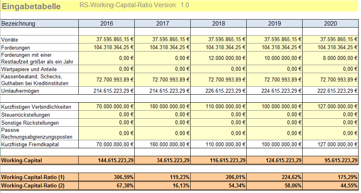Select Working-Capital-Ratio (1) value 306,59%
Viewport: 361px width, 193px height.
[x=107, y=177]
